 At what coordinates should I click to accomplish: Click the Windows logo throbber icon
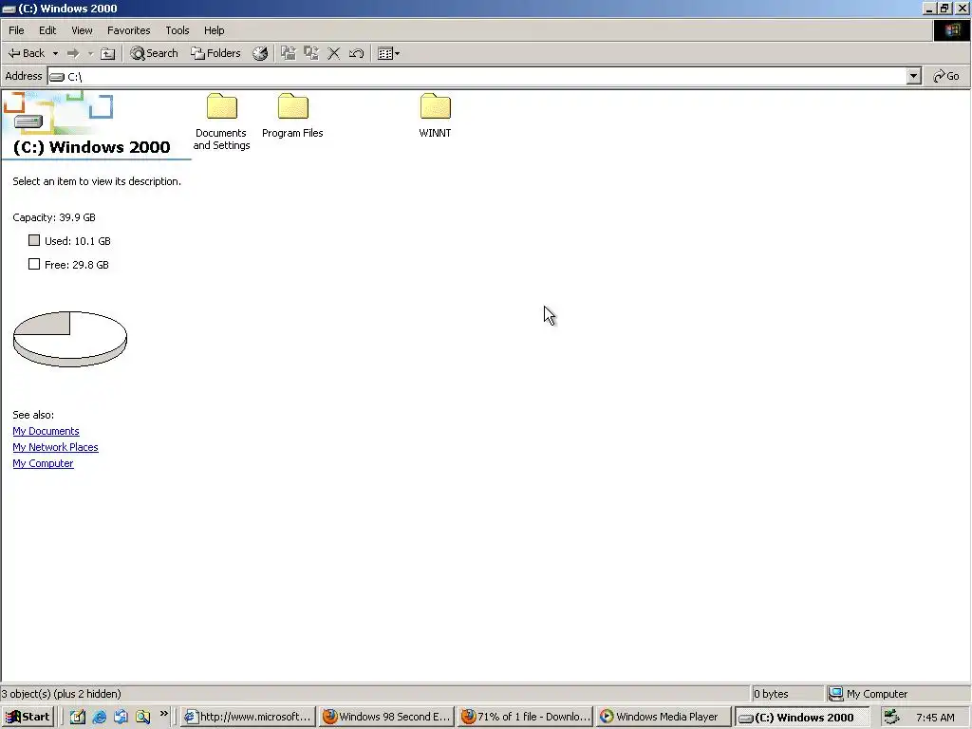click(x=951, y=30)
